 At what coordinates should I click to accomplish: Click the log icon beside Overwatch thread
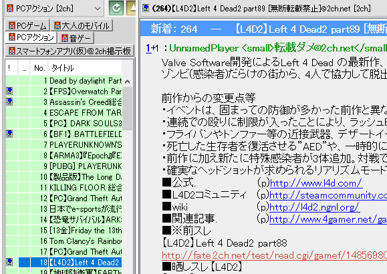point(9,91)
